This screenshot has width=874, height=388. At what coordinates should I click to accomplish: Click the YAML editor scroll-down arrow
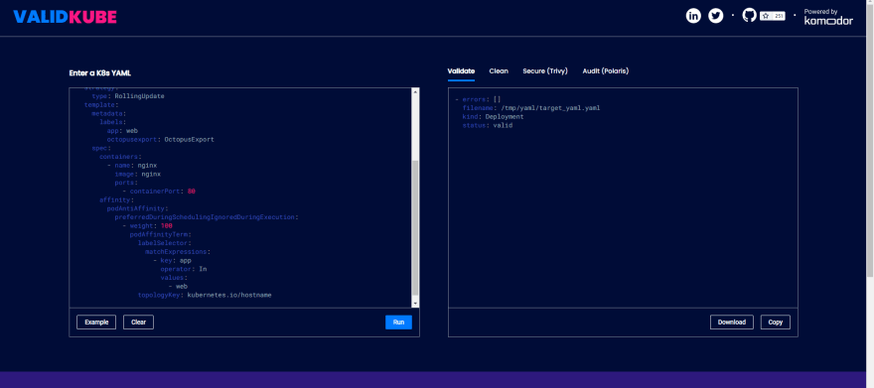click(415, 303)
